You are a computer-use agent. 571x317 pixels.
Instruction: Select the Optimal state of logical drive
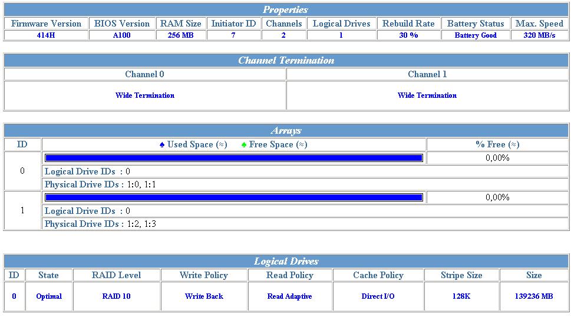pos(49,296)
